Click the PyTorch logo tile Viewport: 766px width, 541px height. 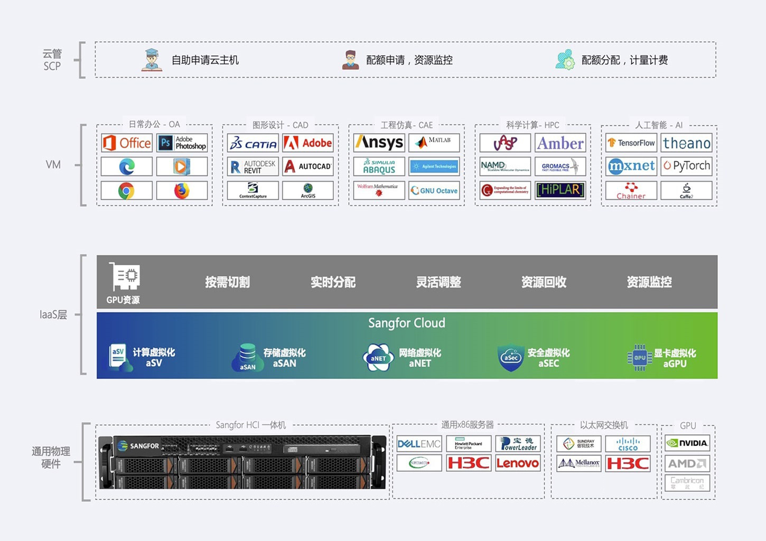pyautogui.click(x=686, y=166)
